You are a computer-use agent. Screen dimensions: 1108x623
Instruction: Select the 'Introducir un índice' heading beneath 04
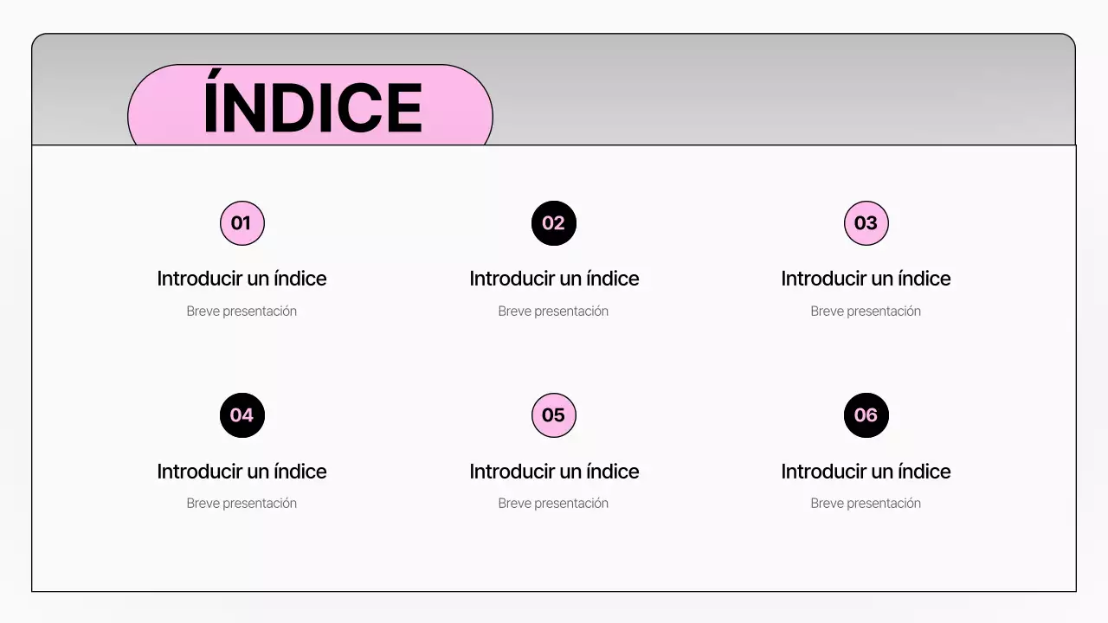tap(242, 472)
